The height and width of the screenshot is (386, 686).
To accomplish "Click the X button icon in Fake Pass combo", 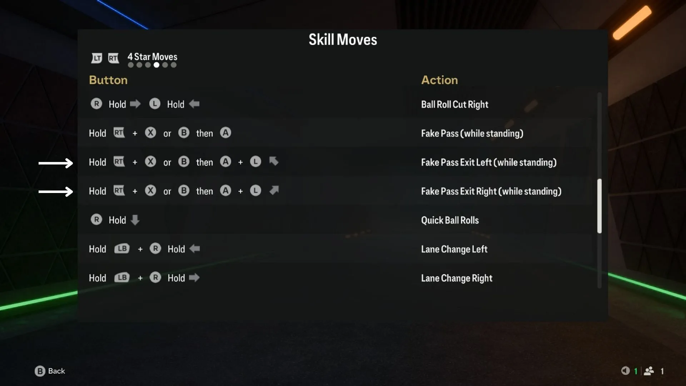I will 150,133.
